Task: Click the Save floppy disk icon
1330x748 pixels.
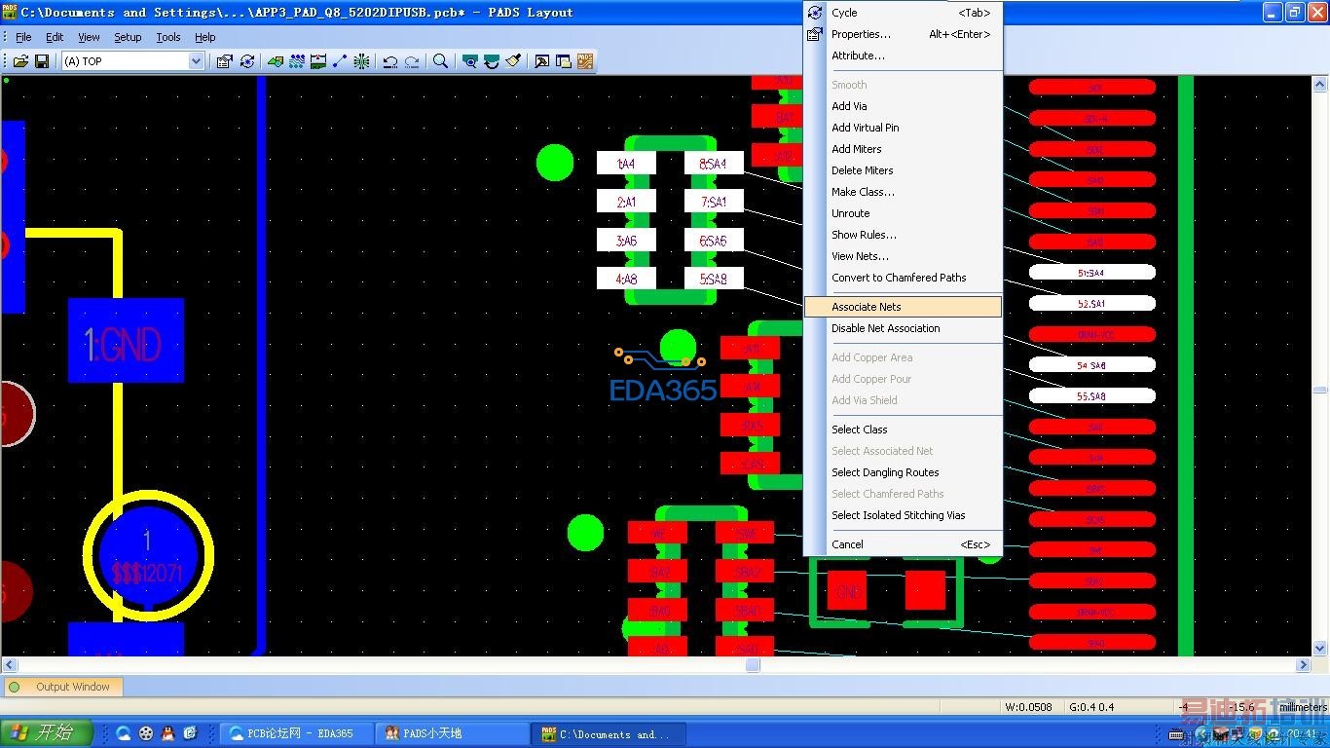Action: (x=42, y=61)
